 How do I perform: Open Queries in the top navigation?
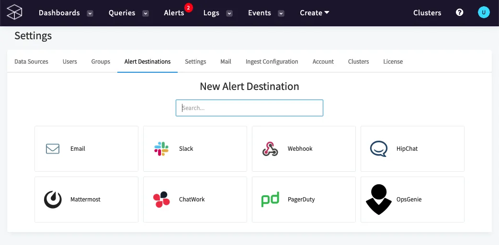(122, 13)
